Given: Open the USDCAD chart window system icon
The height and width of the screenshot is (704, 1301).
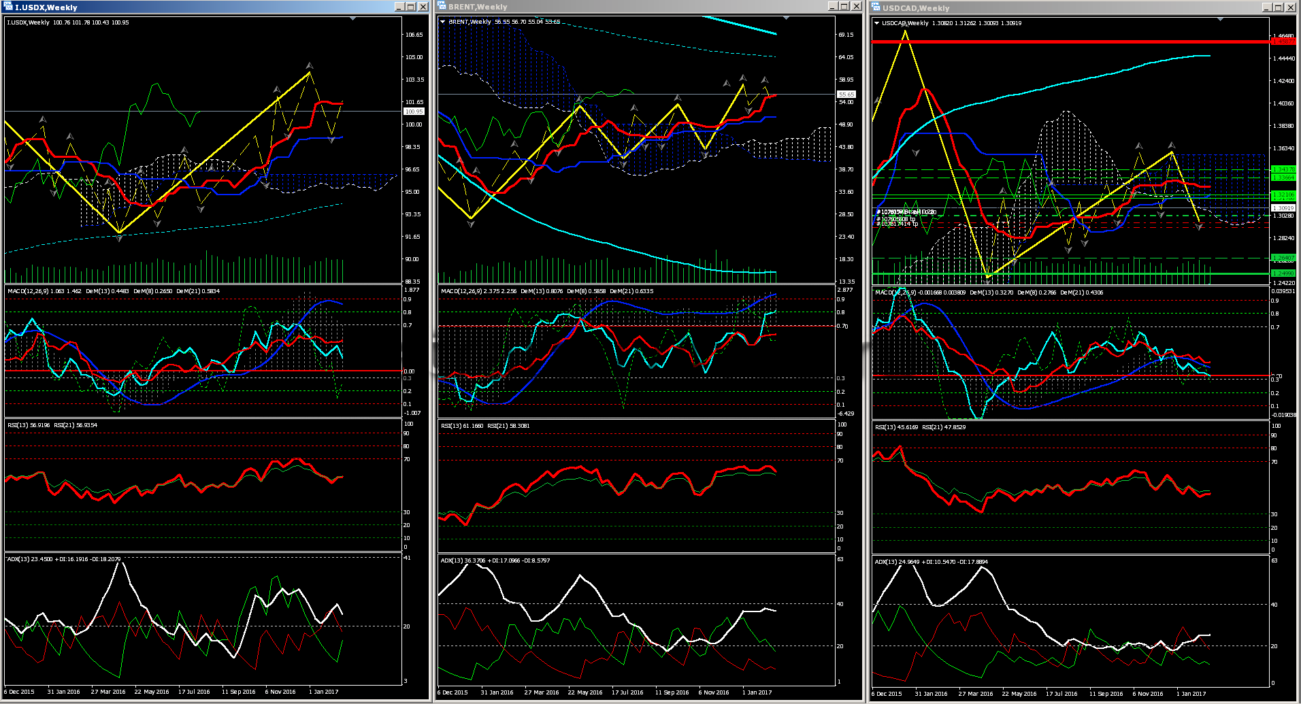Looking at the screenshot, I should pyautogui.click(x=876, y=7).
